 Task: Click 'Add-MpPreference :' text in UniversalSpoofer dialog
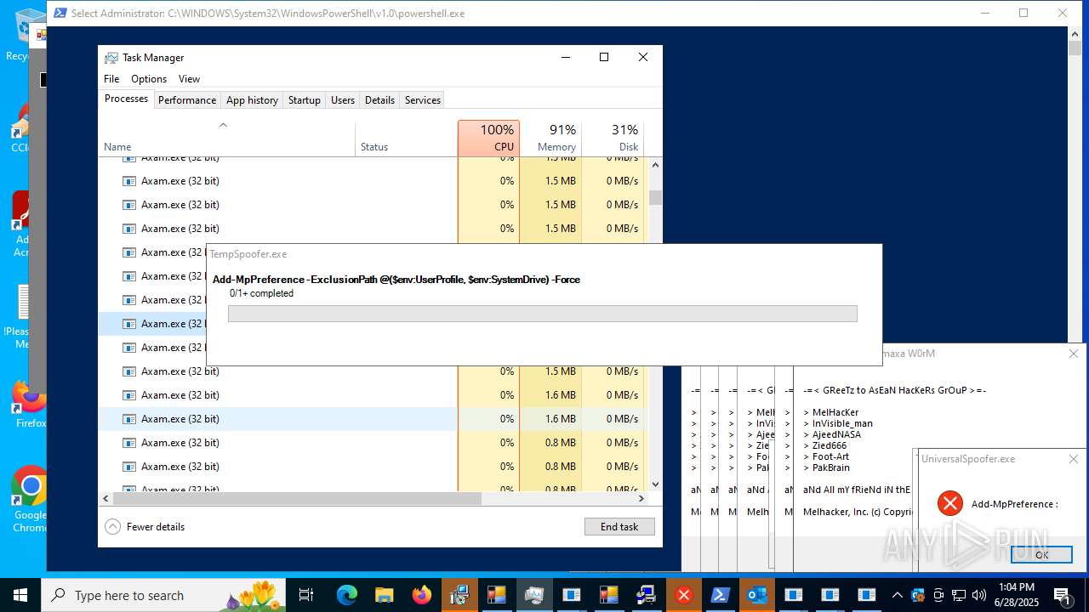coord(1014,504)
